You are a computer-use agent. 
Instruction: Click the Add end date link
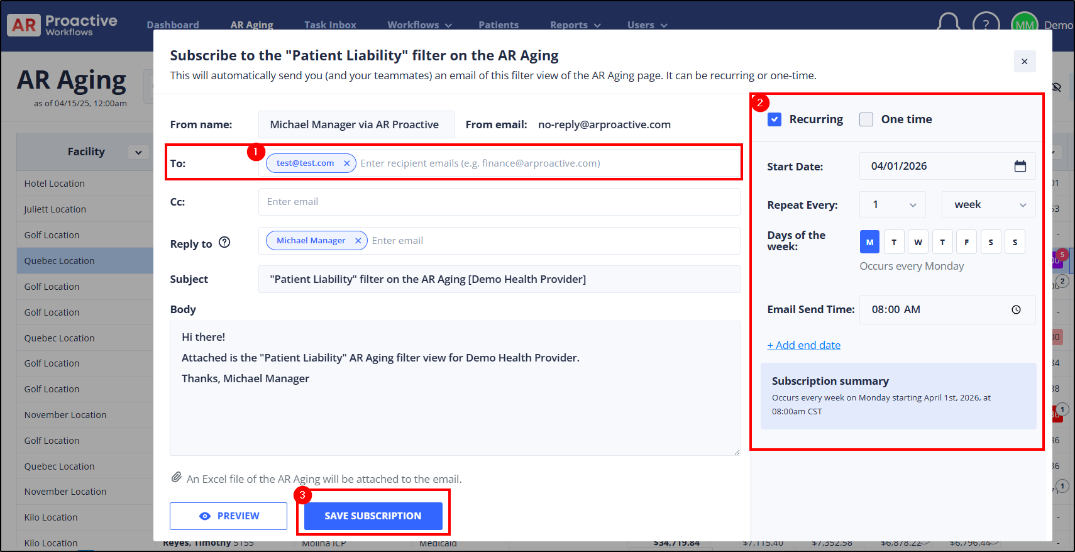coord(803,345)
